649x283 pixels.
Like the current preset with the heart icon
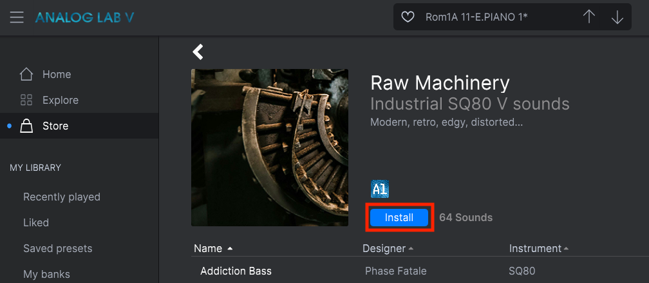click(408, 17)
